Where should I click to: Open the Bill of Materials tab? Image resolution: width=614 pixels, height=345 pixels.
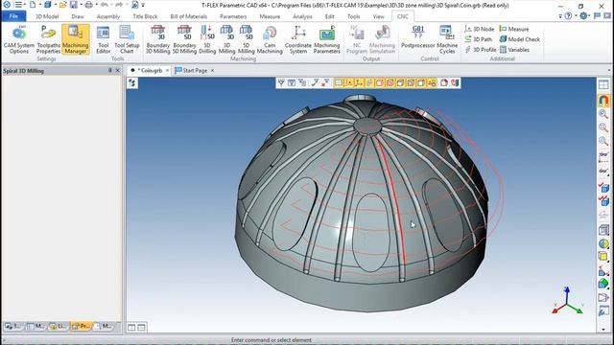pos(188,16)
